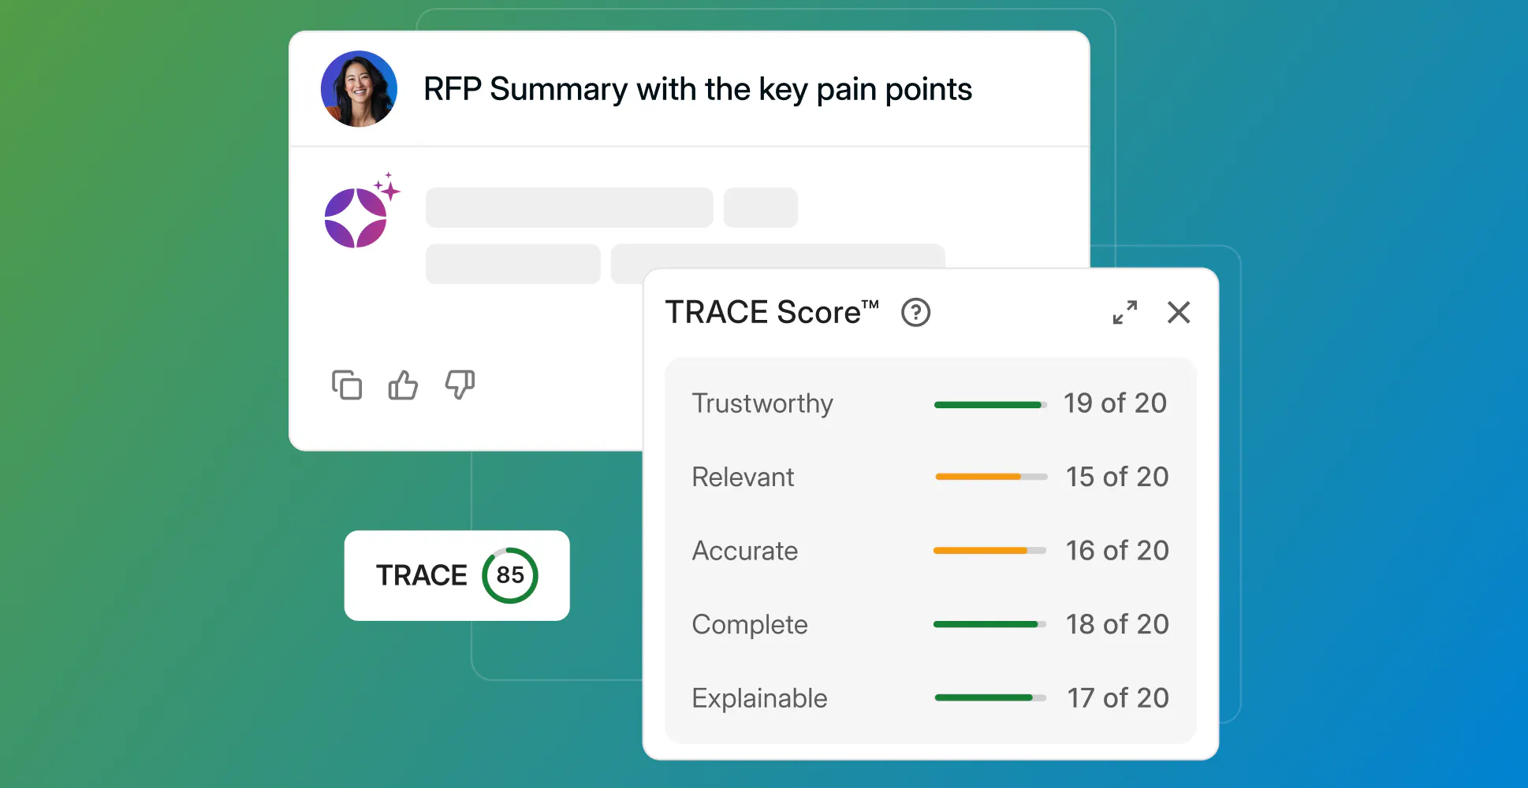Copy the AI-generated RFP summary response

point(345,385)
